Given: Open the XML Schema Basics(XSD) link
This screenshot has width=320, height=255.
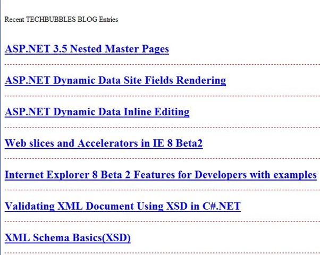Looking at the screenshot, I should tap(68, 238).
